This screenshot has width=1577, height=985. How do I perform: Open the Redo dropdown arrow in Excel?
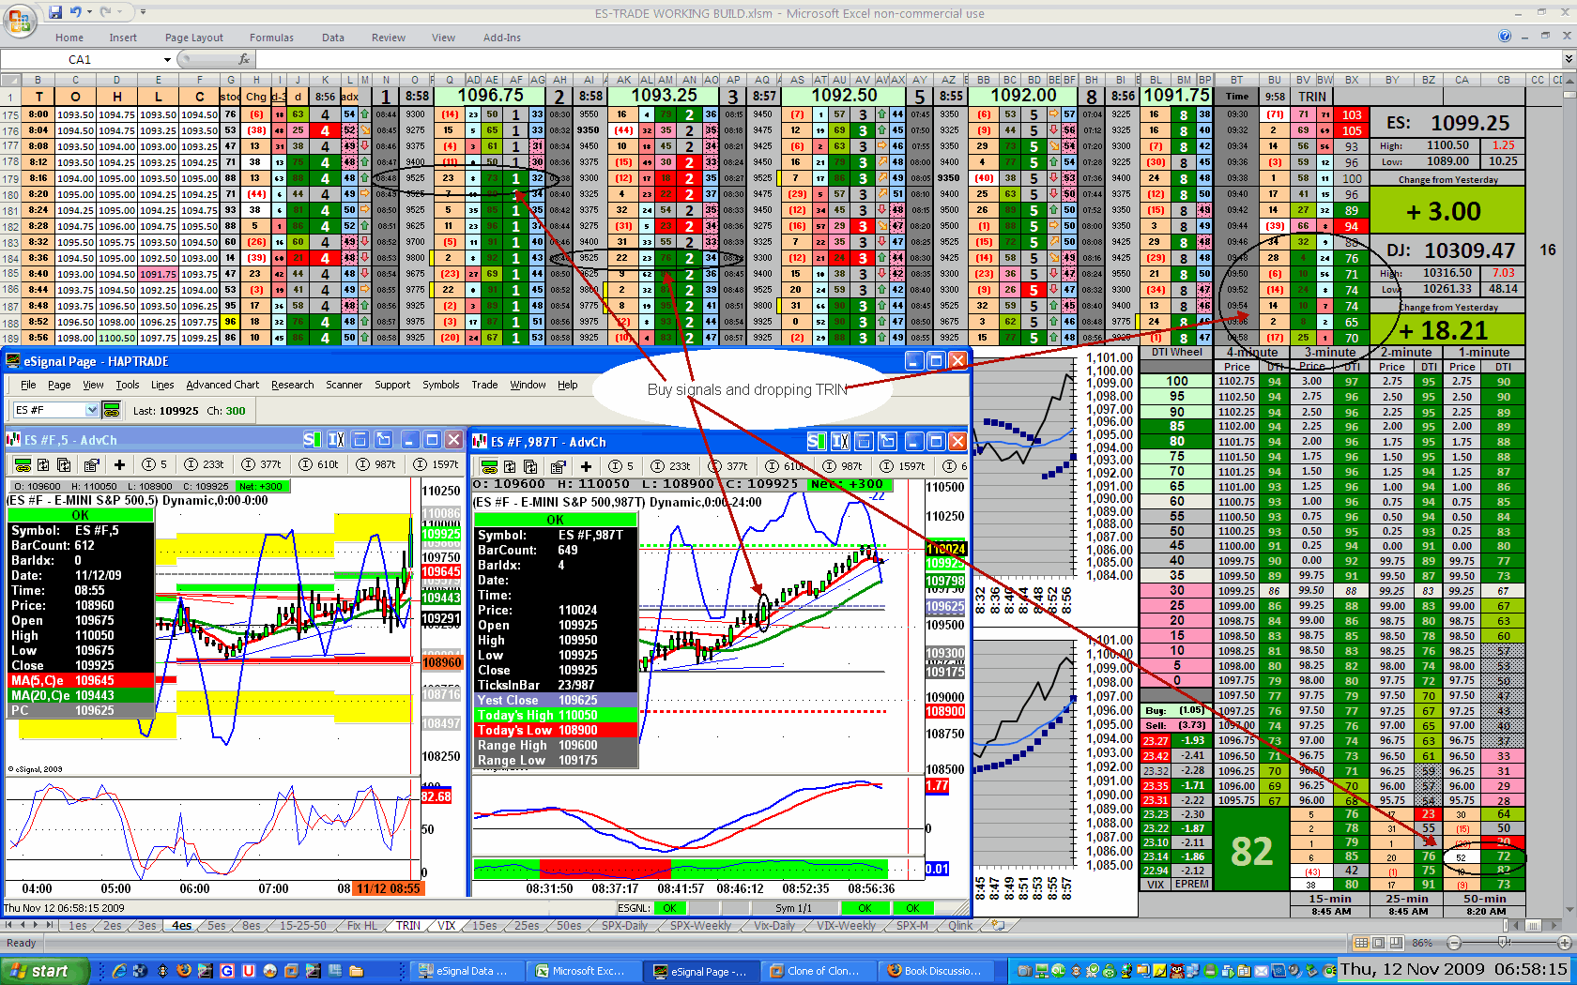point(120,12)
